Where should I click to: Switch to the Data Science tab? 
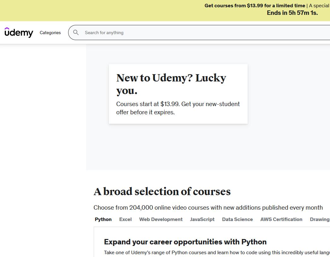pyautogui.click(x=237, y=219)
